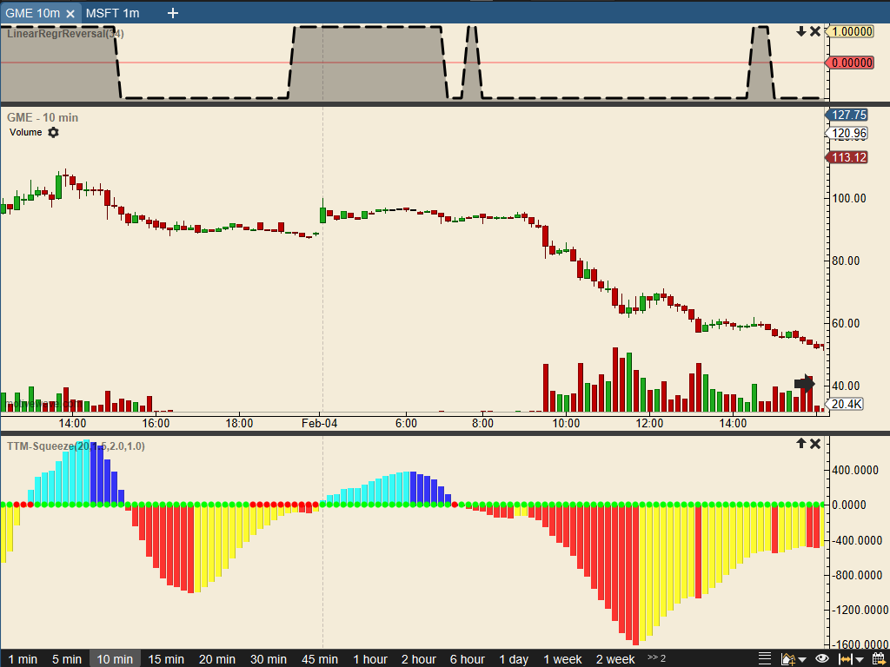Toggle drawings visibility using the eye icon

tap(821, 658)
